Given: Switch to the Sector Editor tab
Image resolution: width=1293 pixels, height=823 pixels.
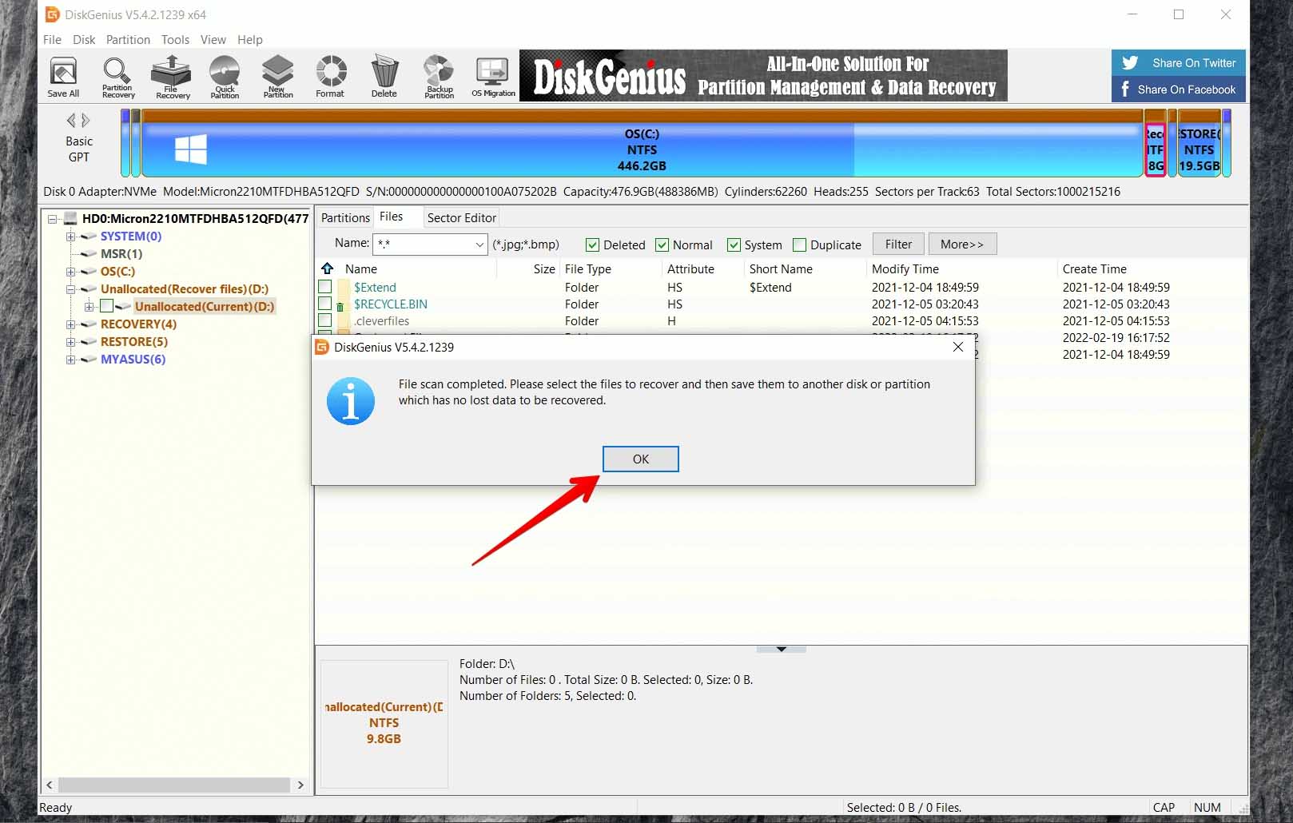Looking at the screenshot, I should click(x=461, y=217).
